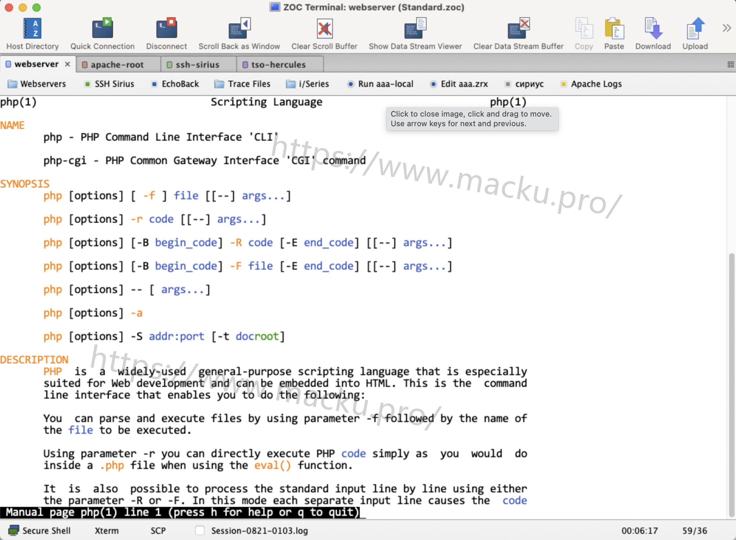Open the Host Directory

click(x=32, y=33)
